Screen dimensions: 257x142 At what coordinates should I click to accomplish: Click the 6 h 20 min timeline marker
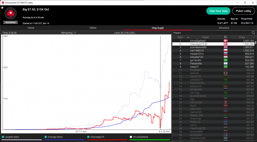(x=164, y=131)
